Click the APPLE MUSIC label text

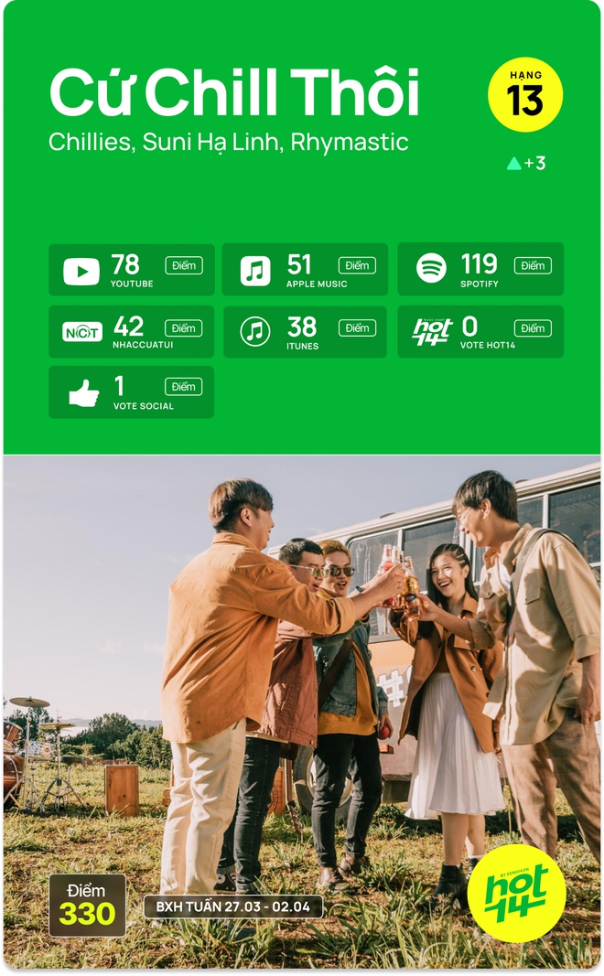point(317,284)
